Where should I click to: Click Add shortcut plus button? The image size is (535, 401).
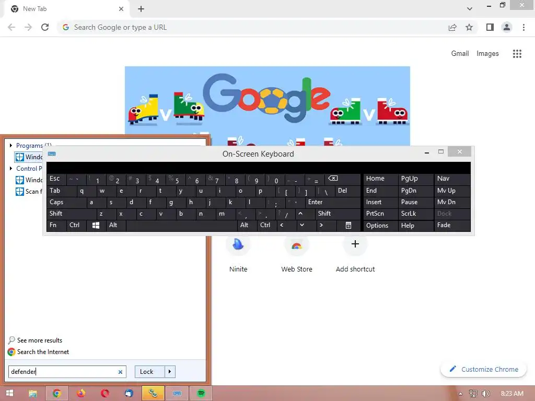click(x=355, y=244)
